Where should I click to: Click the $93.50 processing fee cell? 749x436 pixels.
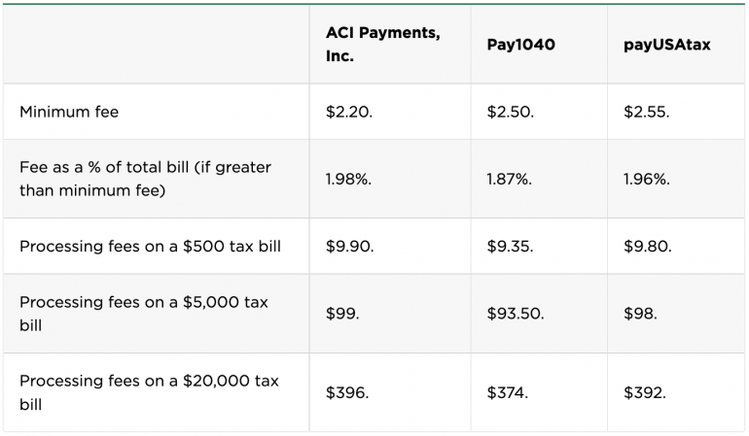click(515, 314)
